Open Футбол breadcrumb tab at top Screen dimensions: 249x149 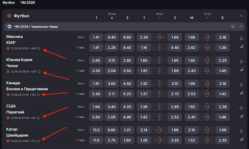pos(9,3)
